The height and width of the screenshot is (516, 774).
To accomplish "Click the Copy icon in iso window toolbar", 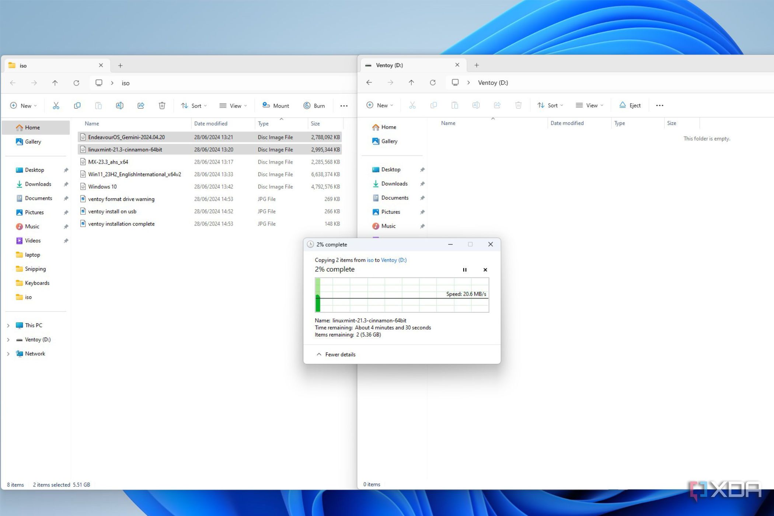I will pos(77,106).
